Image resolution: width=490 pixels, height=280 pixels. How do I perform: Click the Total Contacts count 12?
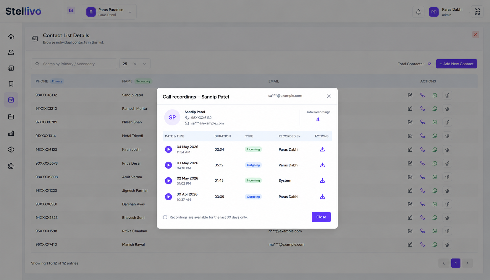tap(429, 64)
